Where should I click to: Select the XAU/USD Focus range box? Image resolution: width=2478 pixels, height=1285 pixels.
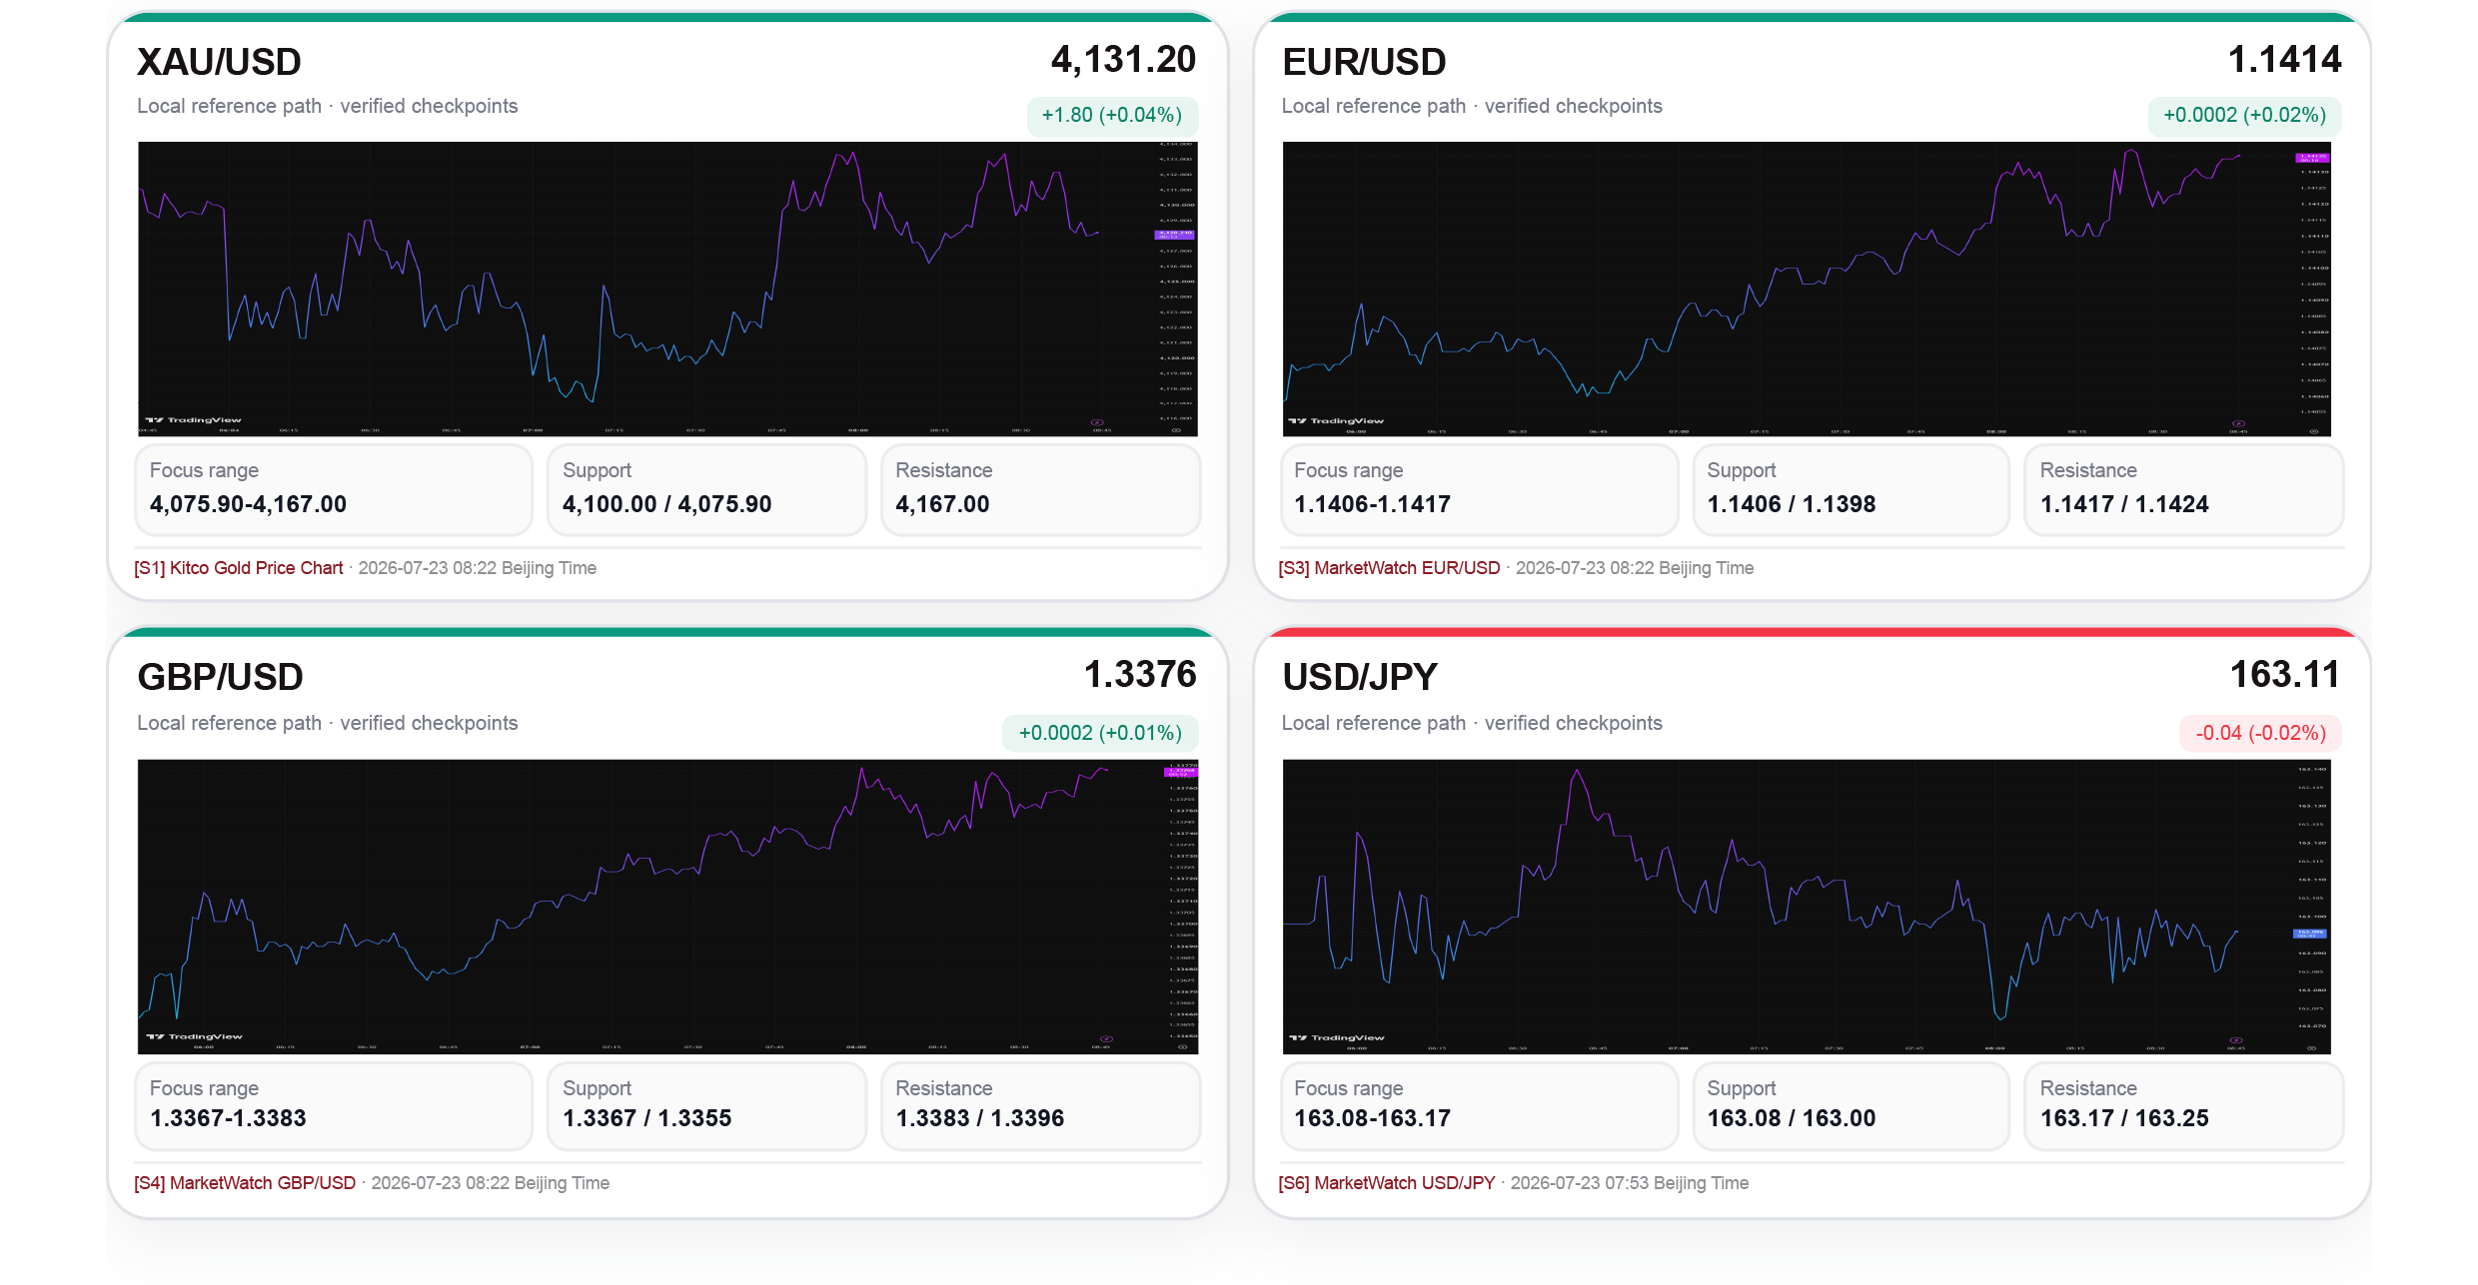[334, 490]
